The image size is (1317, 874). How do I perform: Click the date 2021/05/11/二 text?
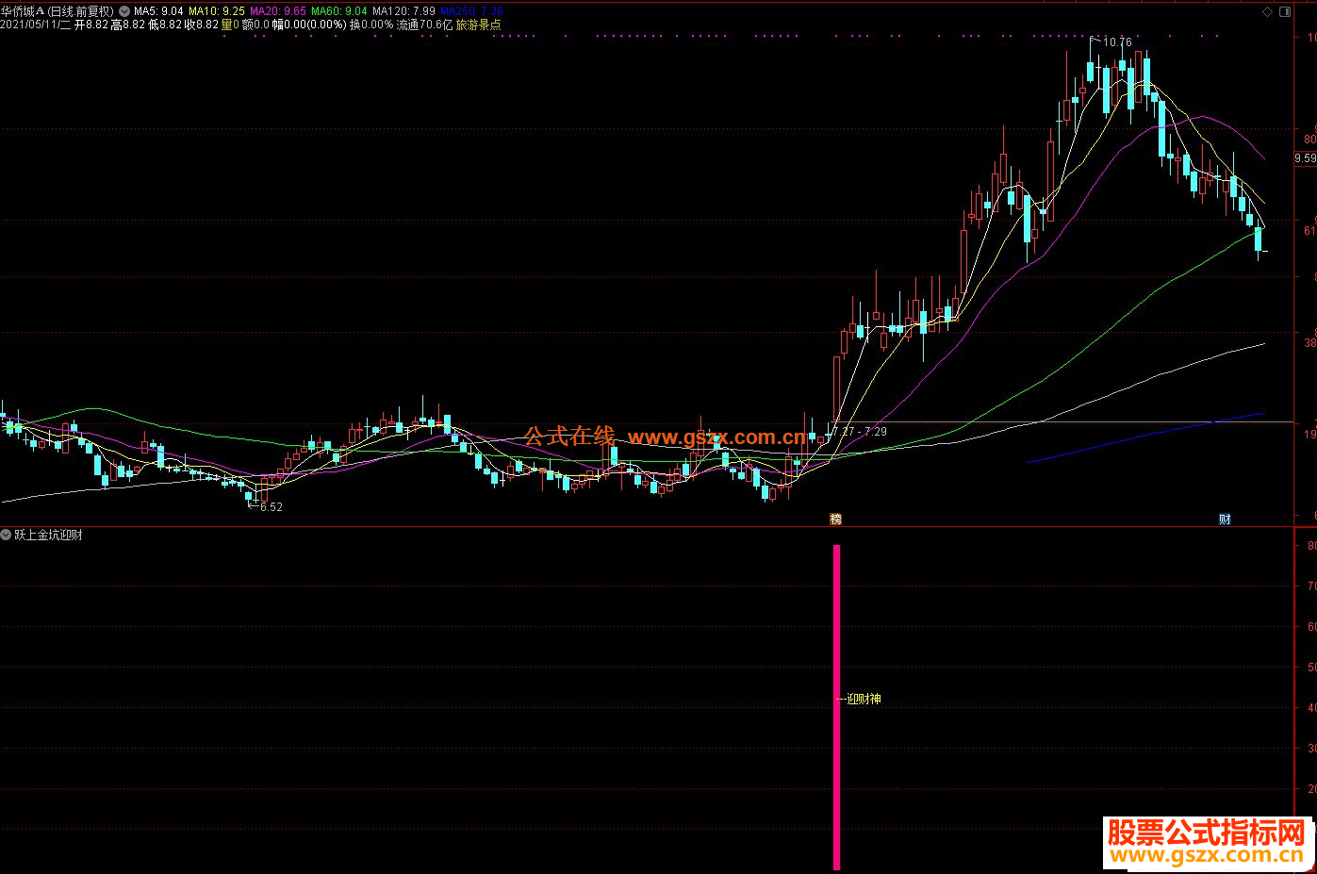tap(35, 25)
